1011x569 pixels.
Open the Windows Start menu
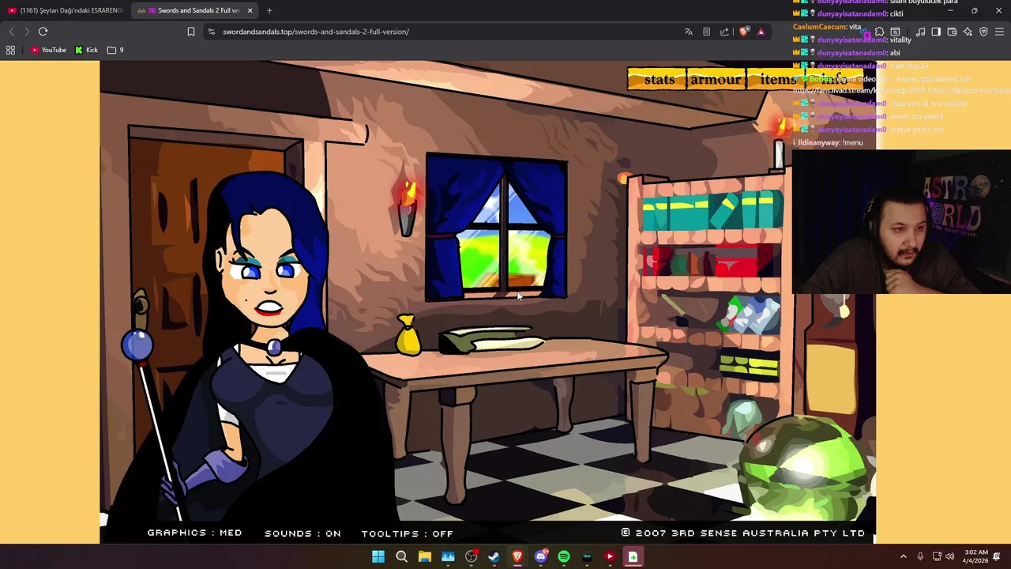click(378, 556)
